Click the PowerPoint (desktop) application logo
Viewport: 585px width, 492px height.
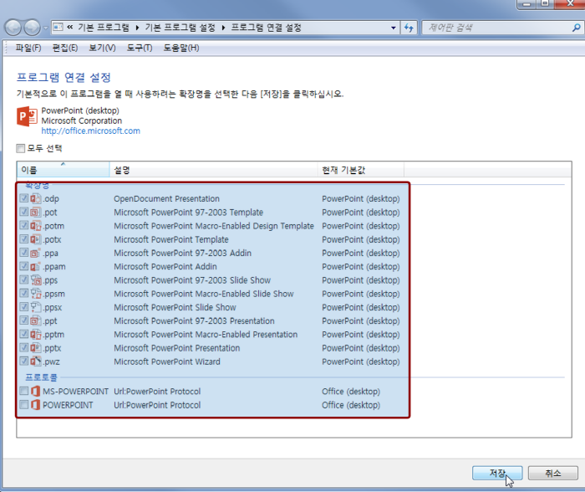(27, 116)
